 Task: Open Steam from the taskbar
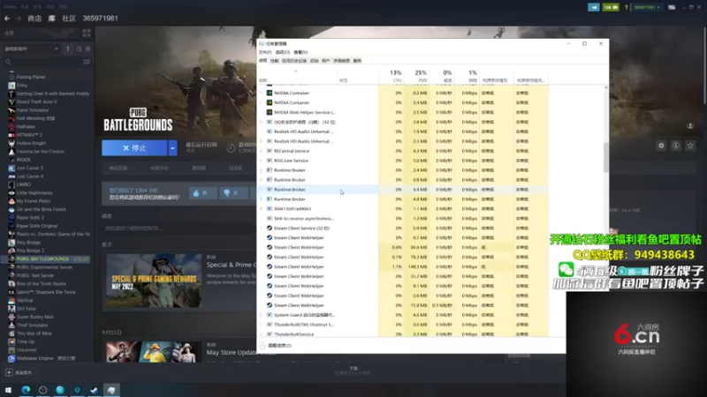[x=94, y=390]
